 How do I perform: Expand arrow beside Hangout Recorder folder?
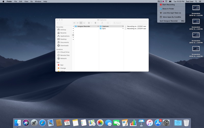(x=98, y=26)
